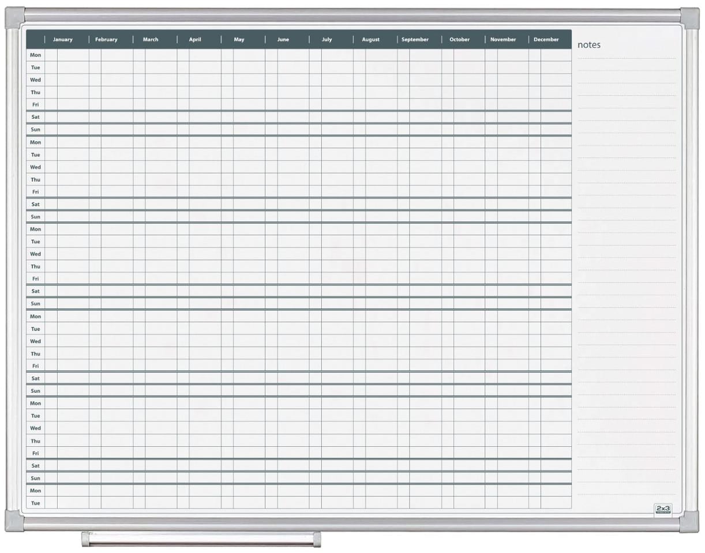Screen dimensions: 705x553
Task: Select the April month header
Action: (x=195, y=40)
